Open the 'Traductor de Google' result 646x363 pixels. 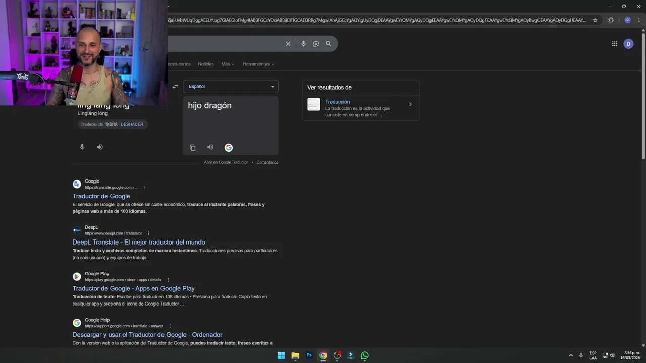(101, 196)
